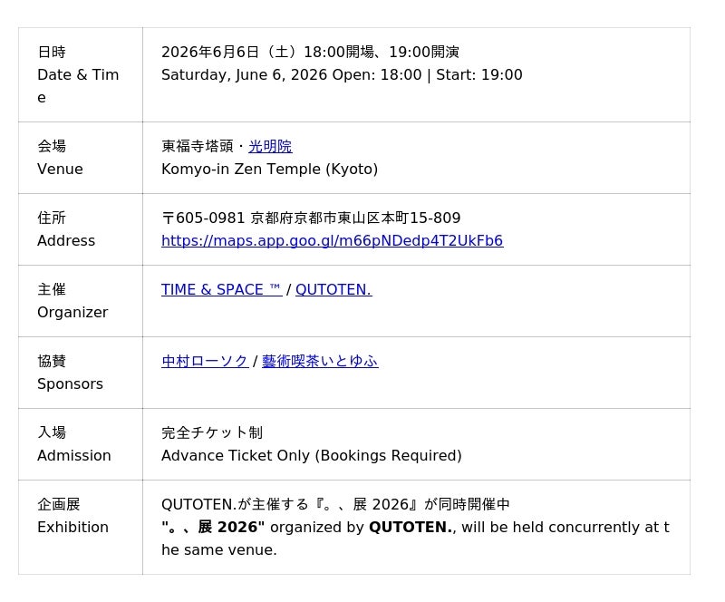
Task: Open the 中村ローソク sponsor link
Action: (205, 361)
